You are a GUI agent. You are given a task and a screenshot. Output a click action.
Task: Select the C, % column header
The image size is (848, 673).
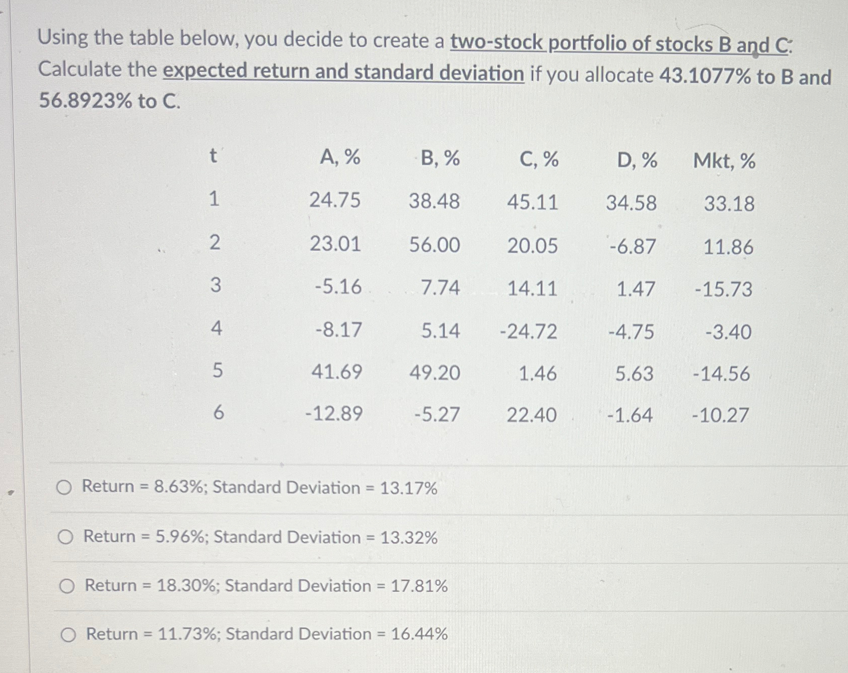tap(538, 159)
